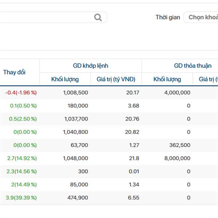
Task: Click the 'Giá trị (tỷ VNĐ)' column header
Action: (116, 80)
